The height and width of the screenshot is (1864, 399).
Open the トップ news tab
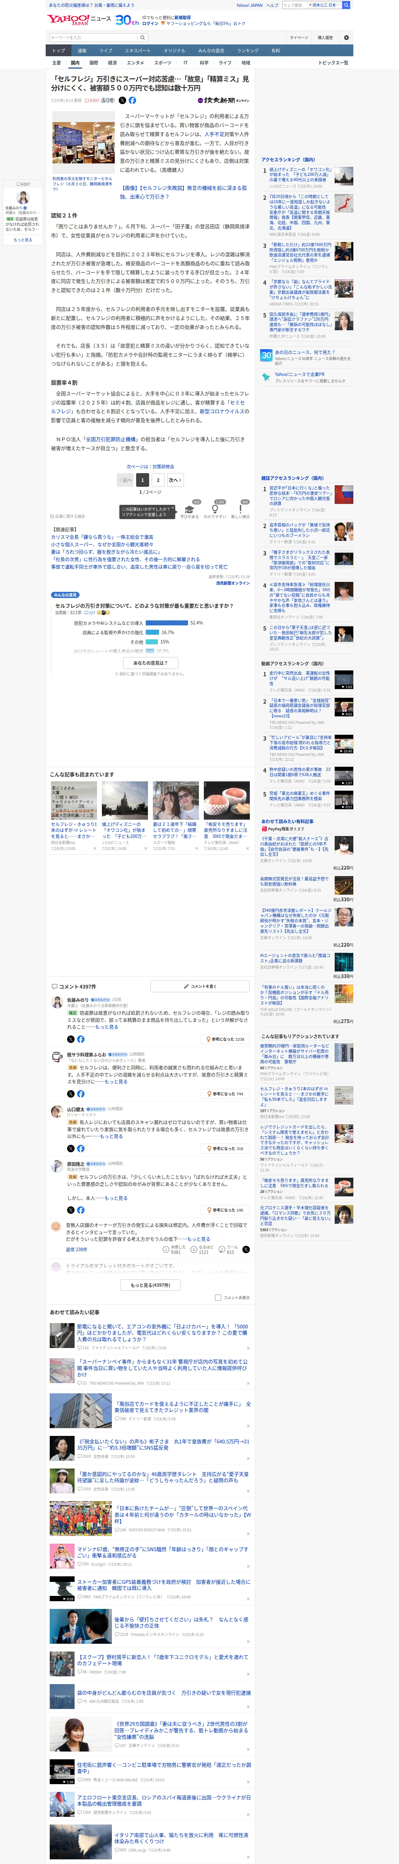pos(59,51)
